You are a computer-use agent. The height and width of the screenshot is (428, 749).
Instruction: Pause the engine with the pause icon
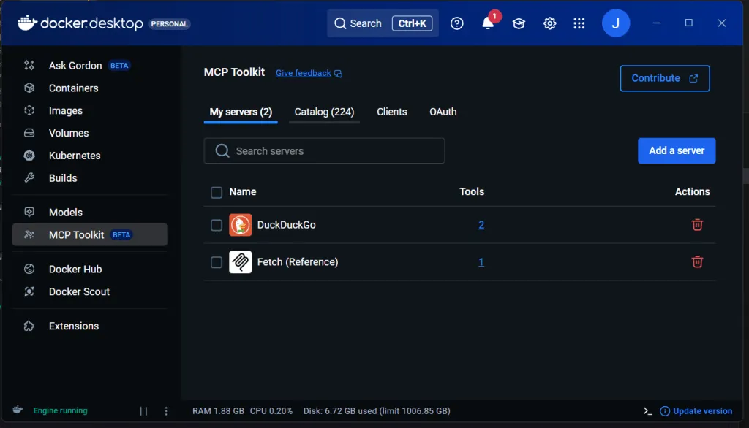[143, 410]
